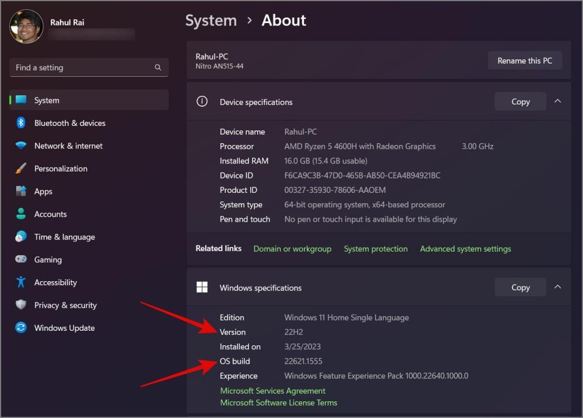Open Microsoft Services Agreement link

273,390
